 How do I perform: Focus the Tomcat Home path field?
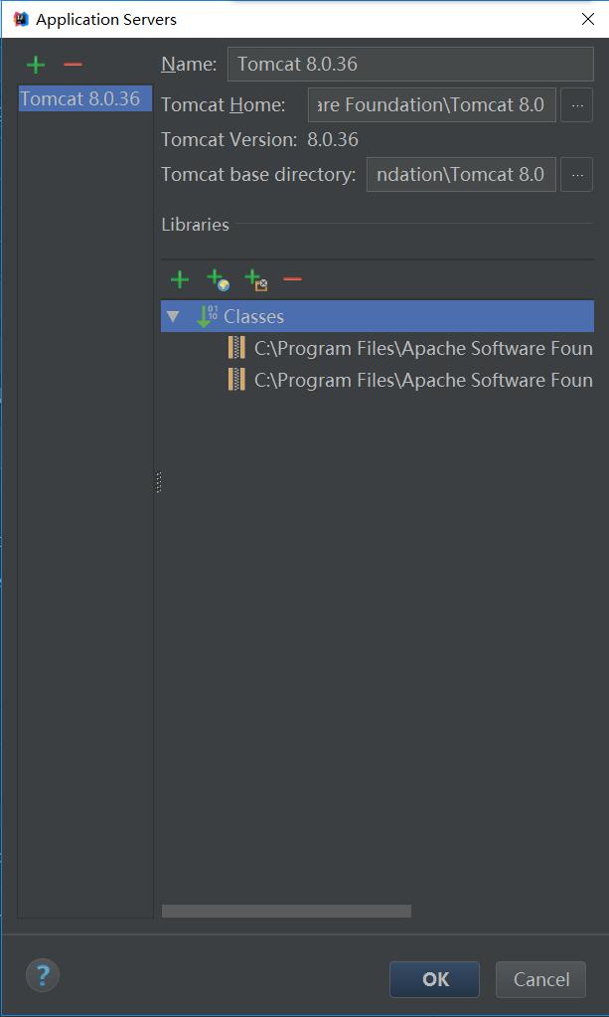[431, 105]
